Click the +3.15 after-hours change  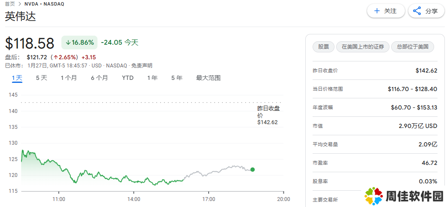click(x=88, y=57)
